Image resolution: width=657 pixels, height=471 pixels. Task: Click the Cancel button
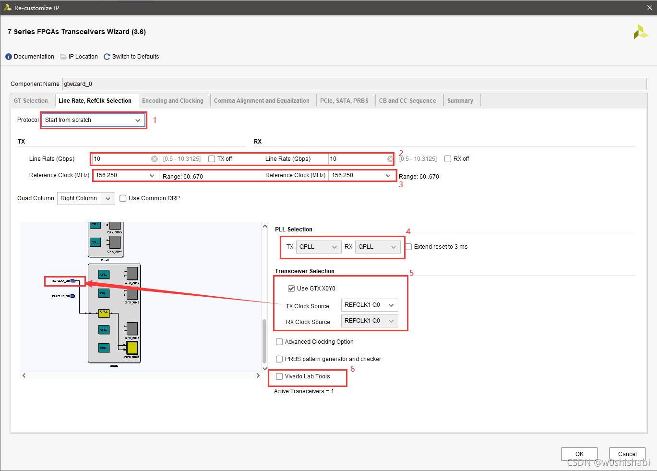(627, 454)
